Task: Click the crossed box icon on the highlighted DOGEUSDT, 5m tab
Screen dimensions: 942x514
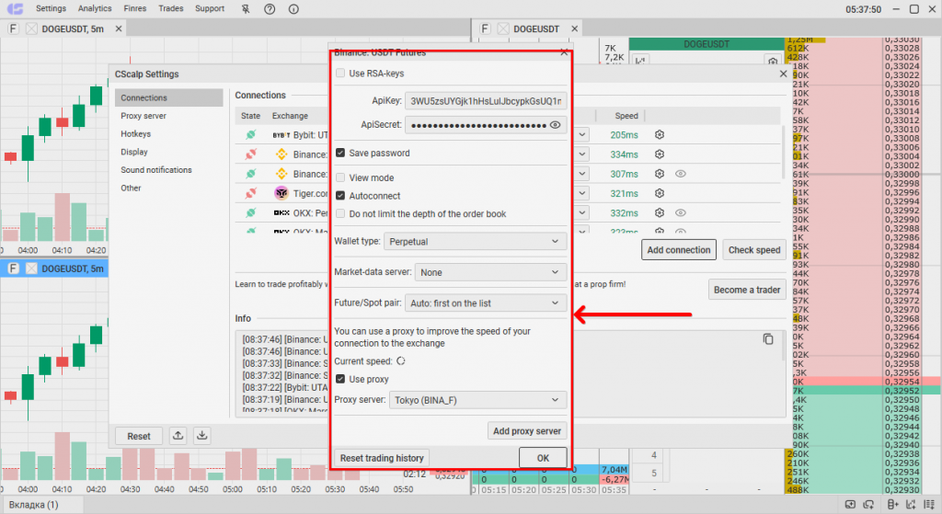Action: pyautogui.click(x=31, y=268)
